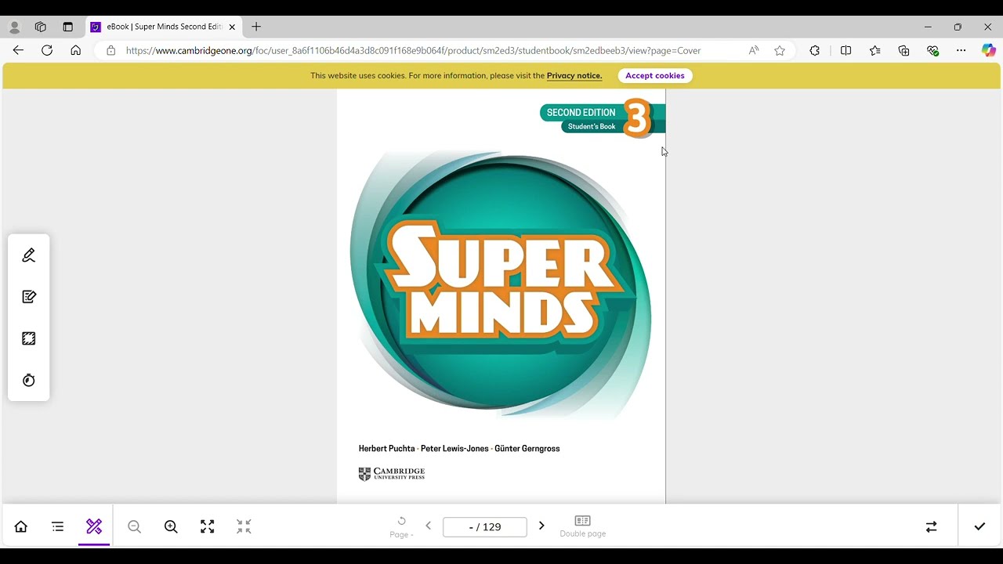Open Settings and more ellipsis menu
Image resolution: width=1003 pixels, height=564 pixels.
[961, 50]
